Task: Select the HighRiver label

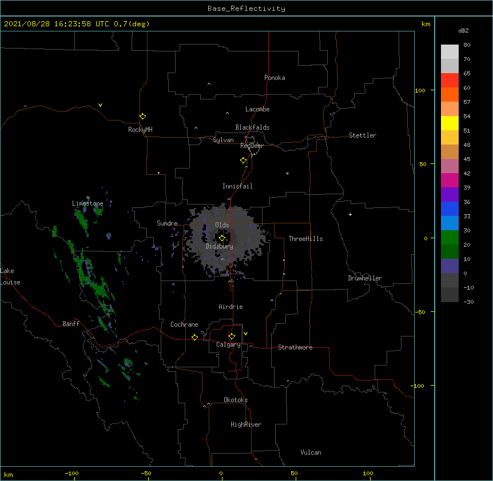Action: pos(246,424)
